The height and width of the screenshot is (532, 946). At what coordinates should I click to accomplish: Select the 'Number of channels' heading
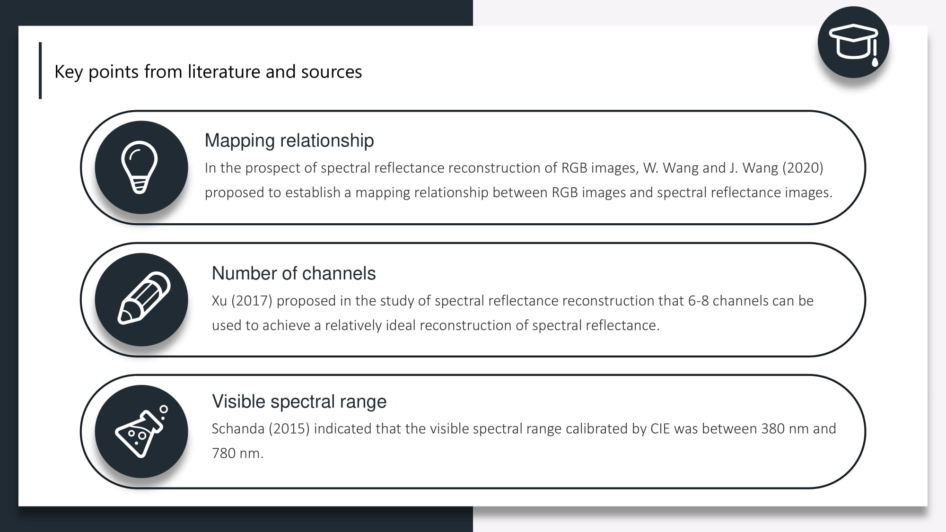294,273
